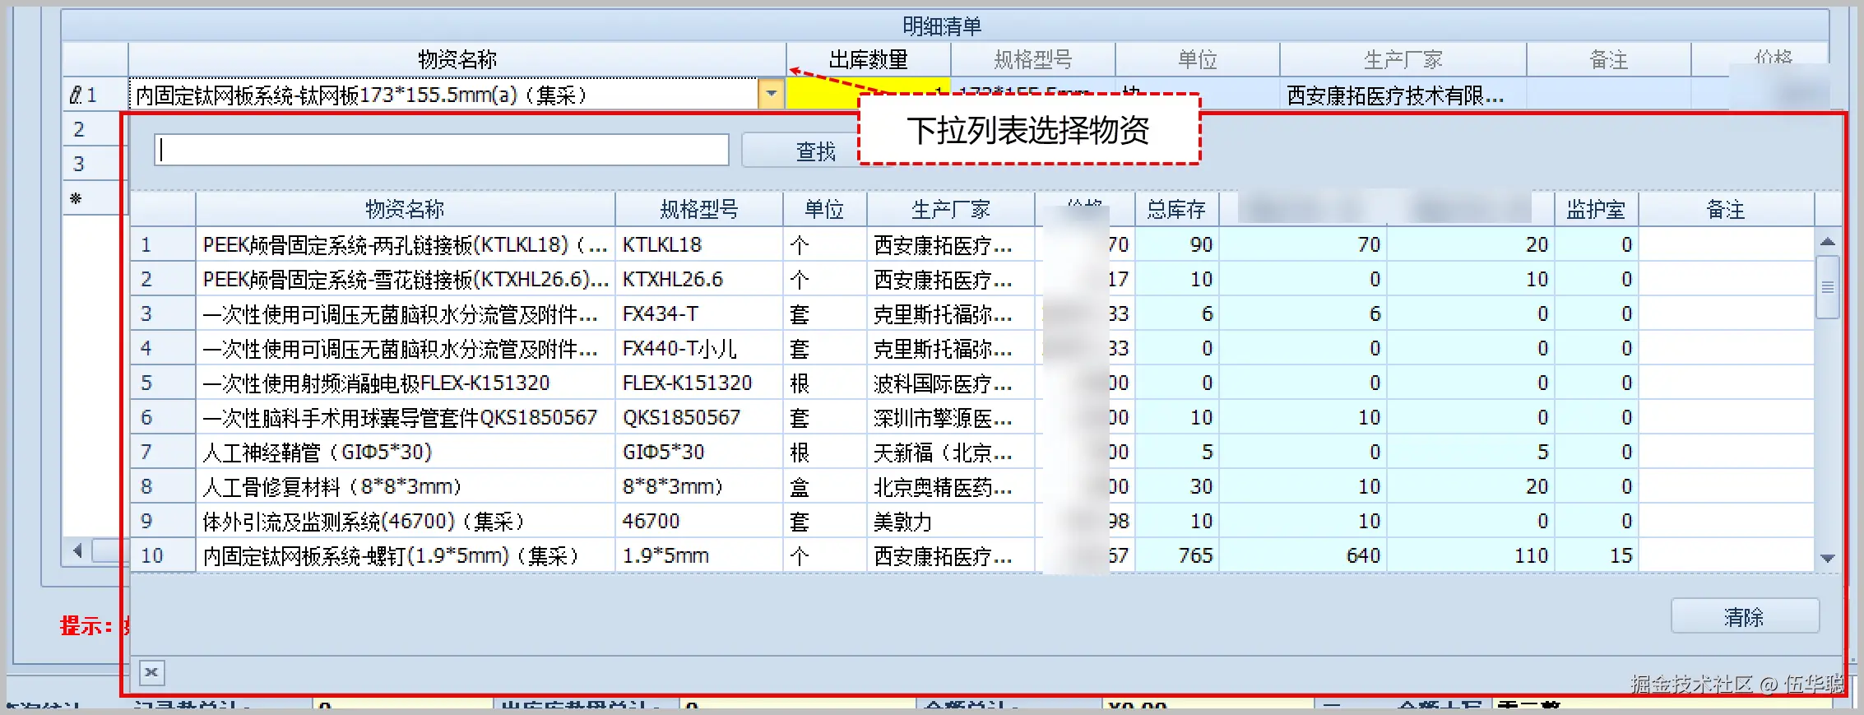1864x715 pixels.
Task: Click the 出库数量 header in detail grid
Action: 868,59
